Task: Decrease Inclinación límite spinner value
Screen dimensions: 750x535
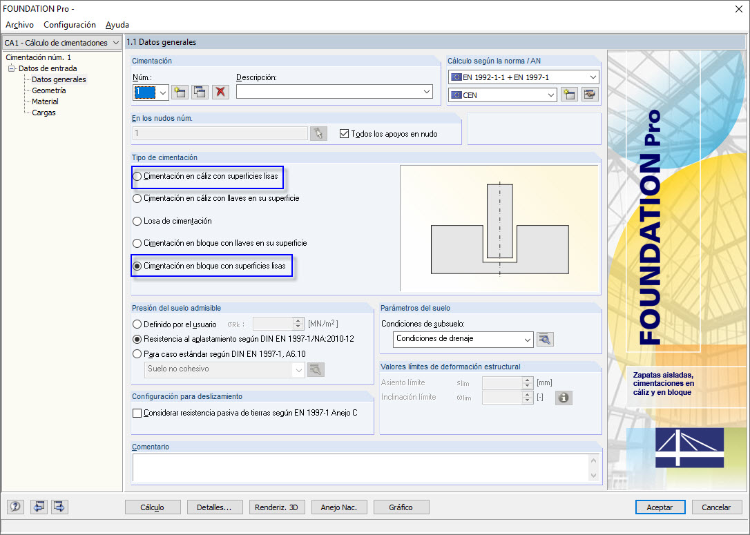Action: pos(528,400)
